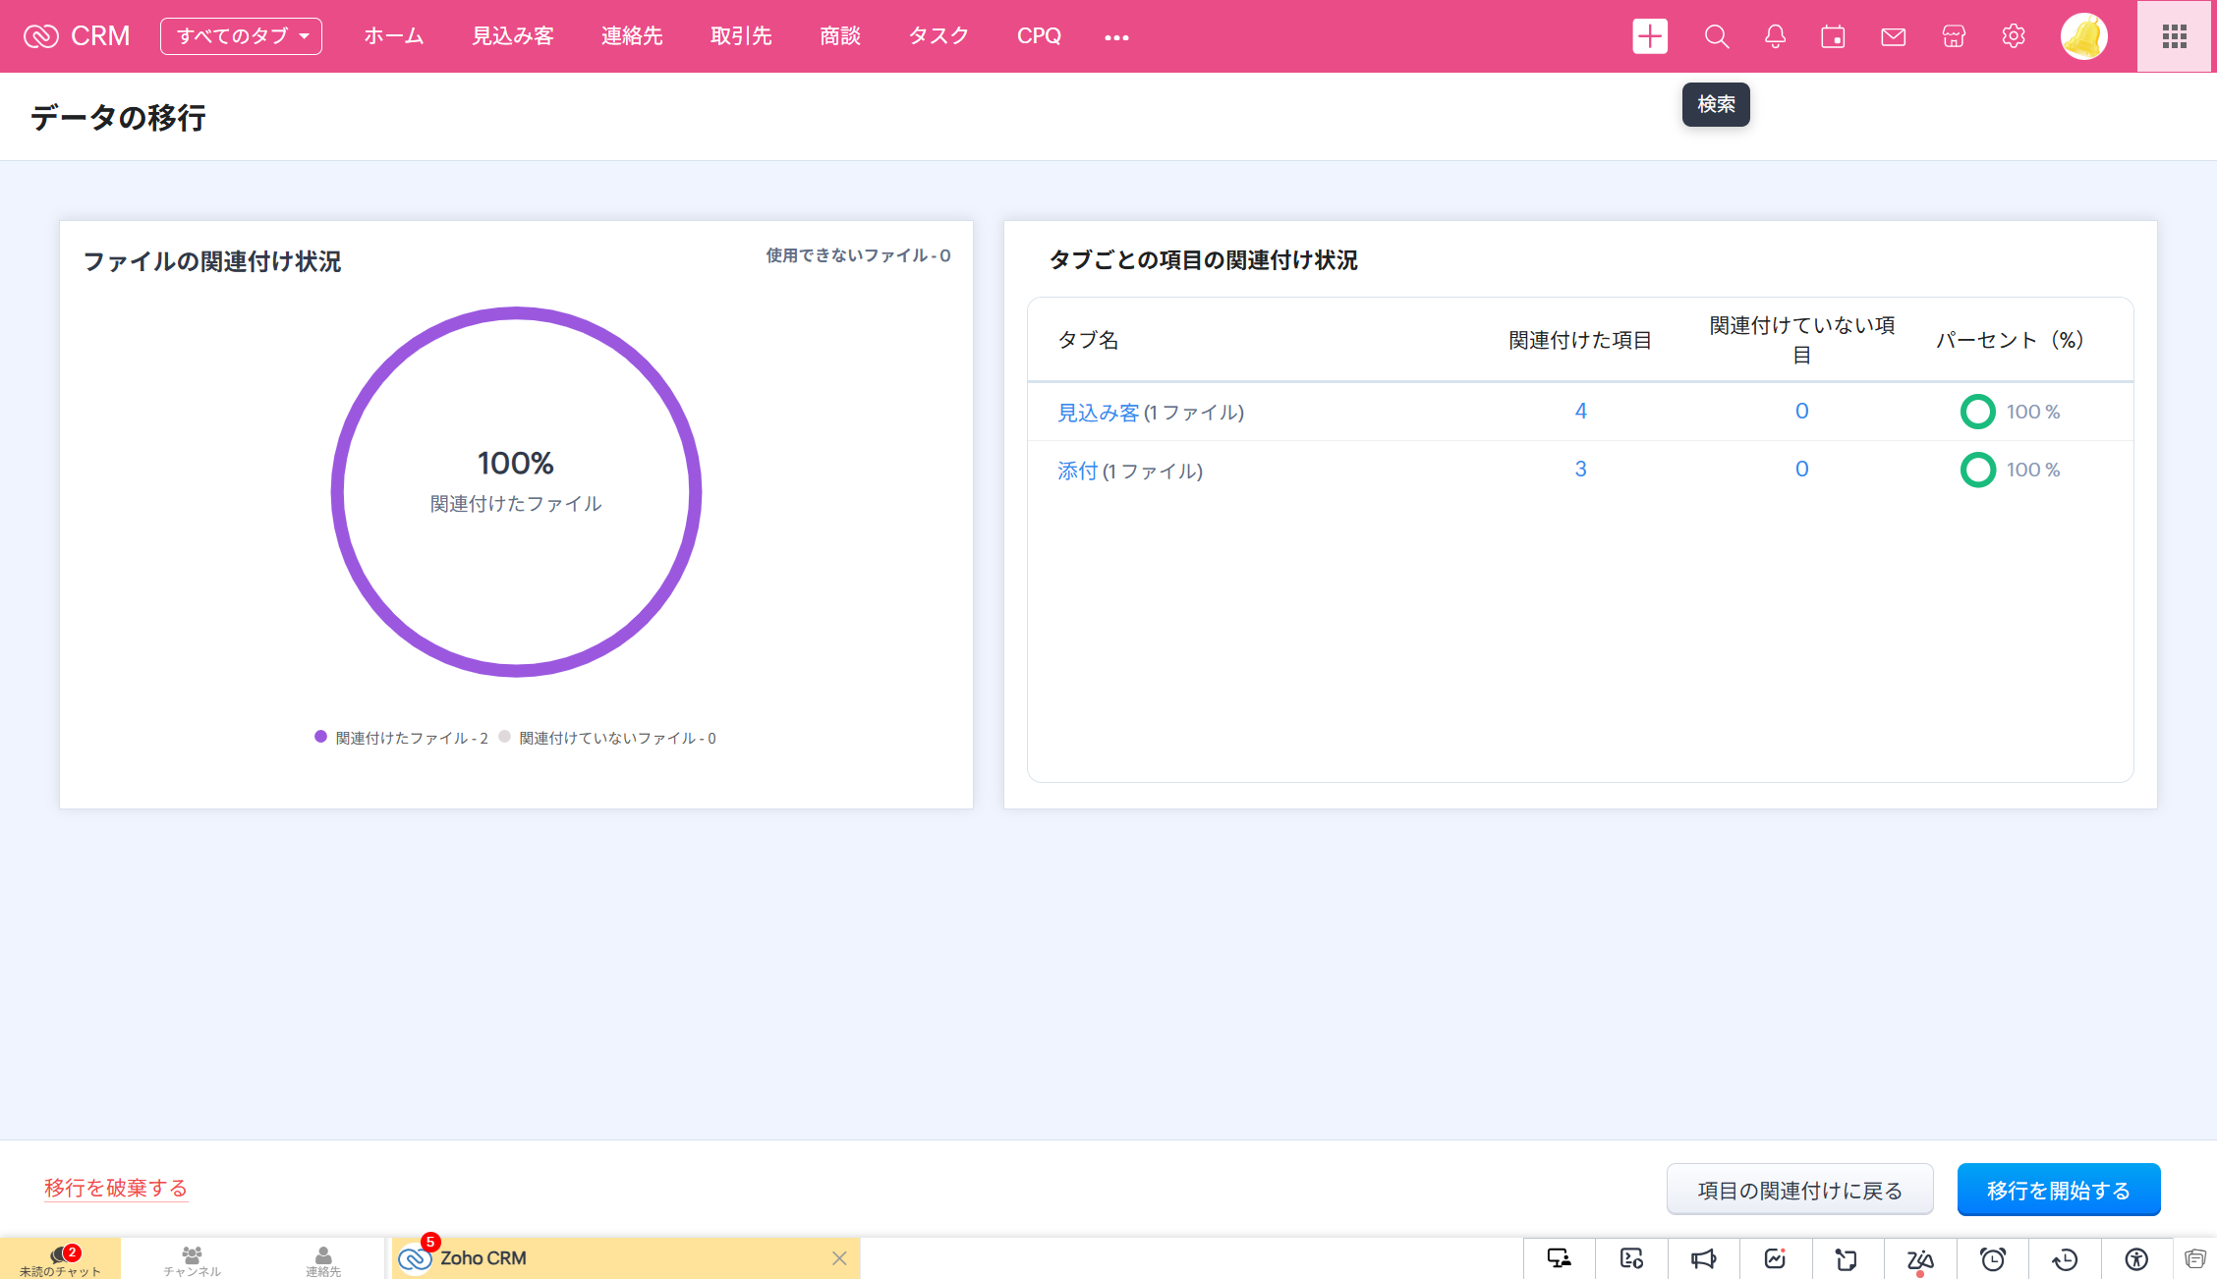Viewport: 2217px width, 1279px height.
Task: Open the announcements megaphone icon
Action: tap(1703, 1259)
